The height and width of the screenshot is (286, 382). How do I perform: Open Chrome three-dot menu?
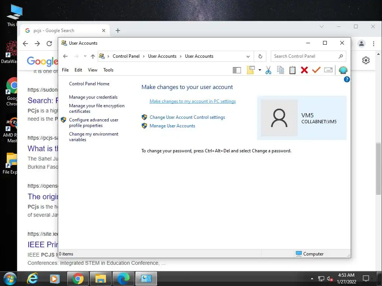click(373, 44)
